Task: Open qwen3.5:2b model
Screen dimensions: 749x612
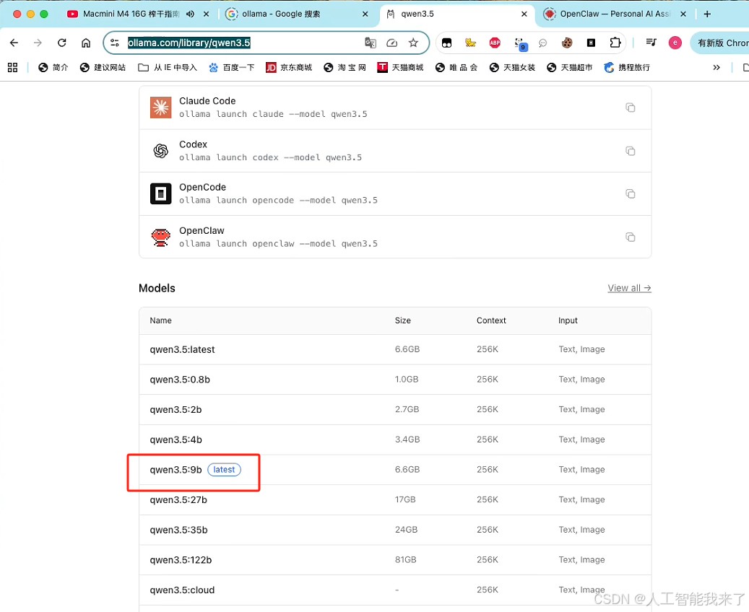Action: click(x=176, y=410)
